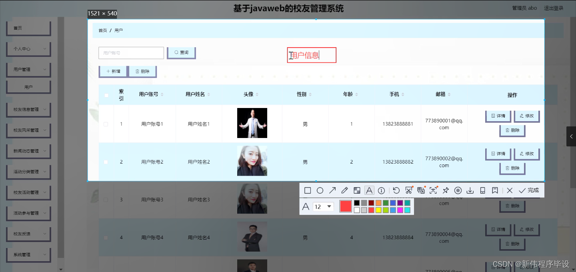Click the 新增 button to add user
Screen dimensions: 576x272
point(113,71)
